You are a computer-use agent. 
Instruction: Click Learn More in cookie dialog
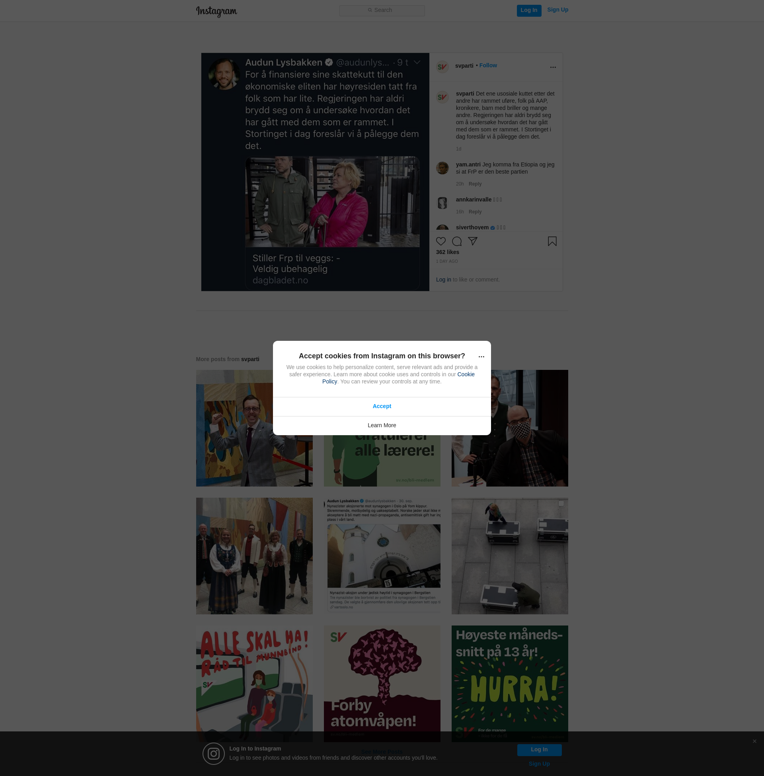(382, 426)
